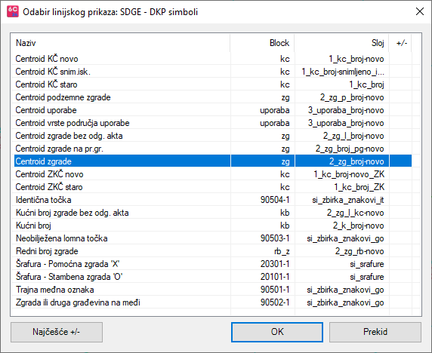Select the Centroid KČ novo row

click(x=213, y=59)
